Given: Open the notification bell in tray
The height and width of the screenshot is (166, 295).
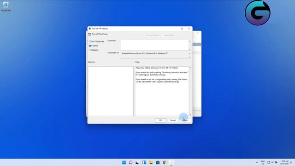Looking at the screenshot, I should point(291,162).
